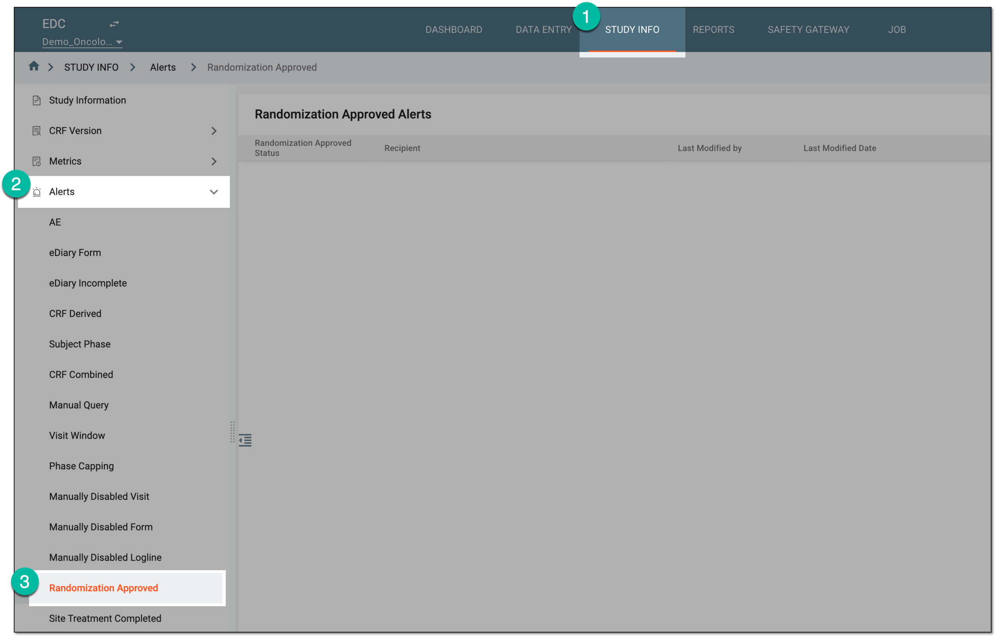
Task: Select the CRF Derived alert
Action: (x=75, y=314)
